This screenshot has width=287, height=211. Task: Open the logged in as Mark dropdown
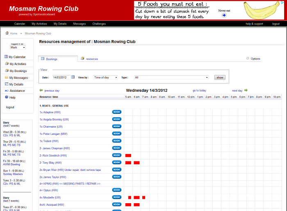click(x=18, y=48)
